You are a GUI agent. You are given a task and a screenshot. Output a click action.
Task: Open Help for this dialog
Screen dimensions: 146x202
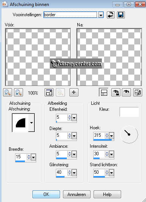[107, 194]
